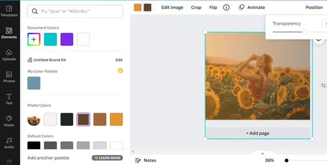Switch to the Photos panel
This screenshot has height=165, width=327.
click(9, 77)
